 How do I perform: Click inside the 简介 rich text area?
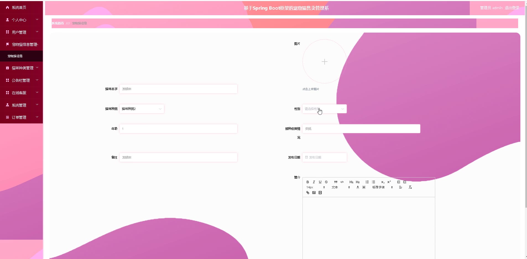click(369, 228)
